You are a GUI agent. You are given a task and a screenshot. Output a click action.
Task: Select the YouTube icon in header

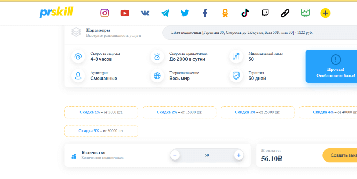(124, 13)
